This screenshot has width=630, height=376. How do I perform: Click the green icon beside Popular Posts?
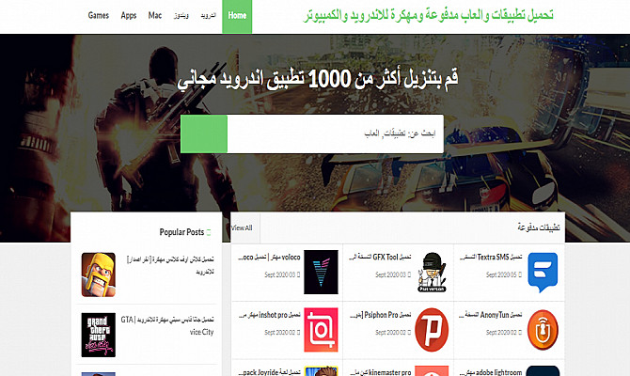(209, 232)
